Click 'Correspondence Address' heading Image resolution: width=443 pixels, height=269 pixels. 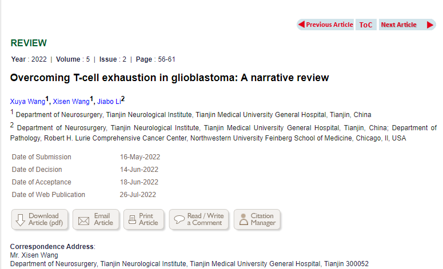(53, 246)
